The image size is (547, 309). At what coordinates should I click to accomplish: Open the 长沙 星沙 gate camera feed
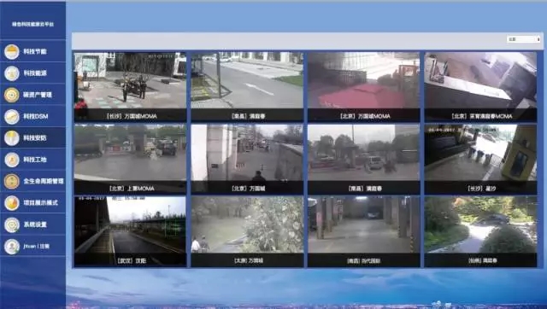point(480,159)
